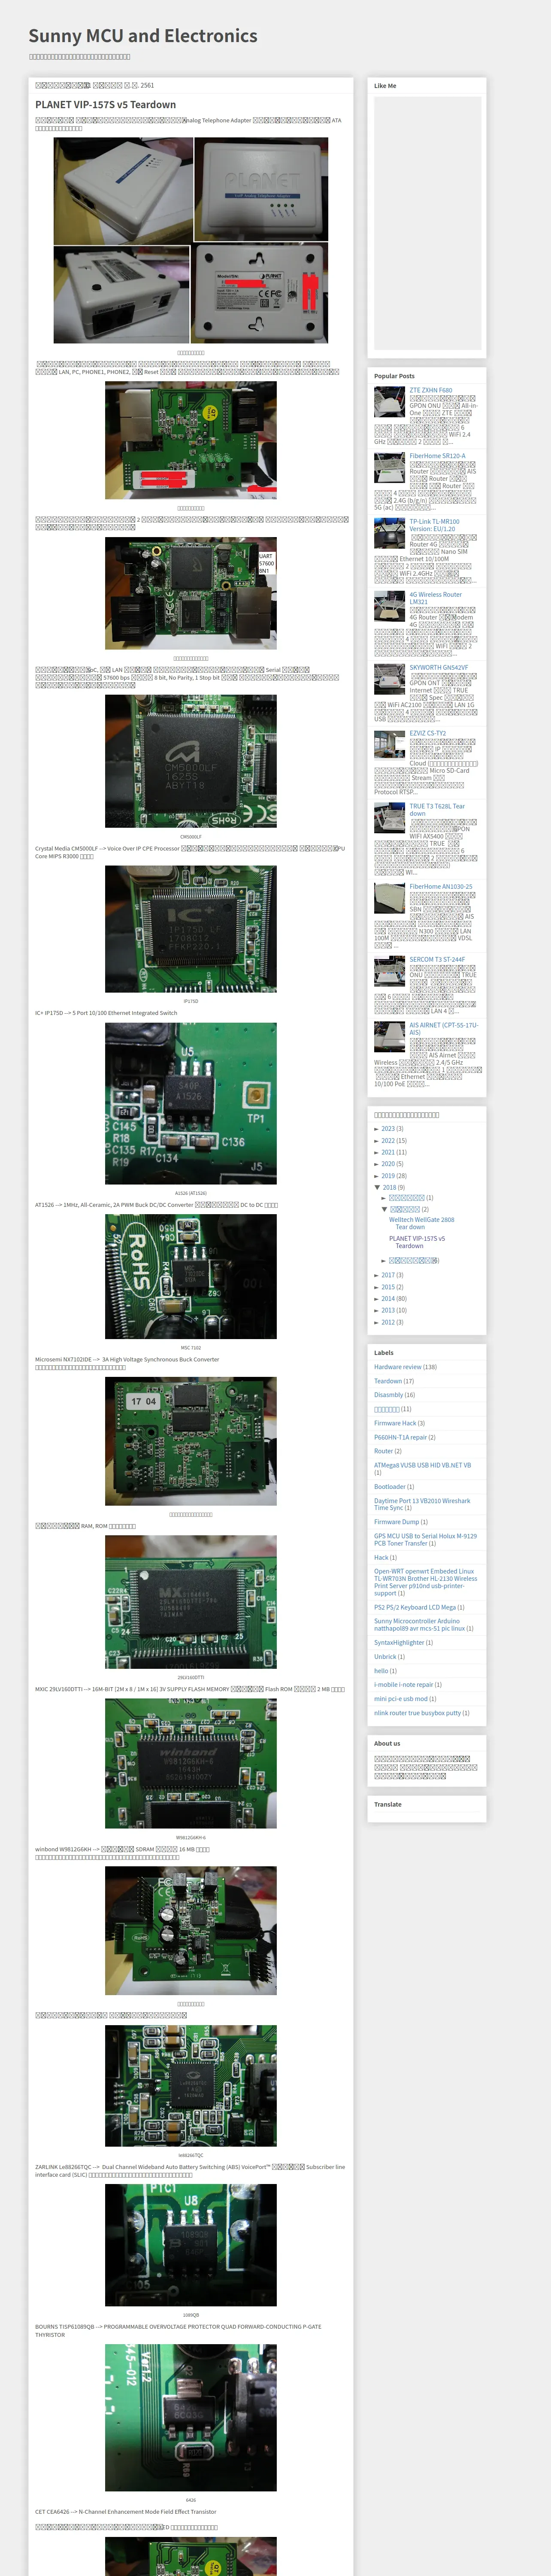Expand the 2014 archive arrow

[x=377, y=1299]
